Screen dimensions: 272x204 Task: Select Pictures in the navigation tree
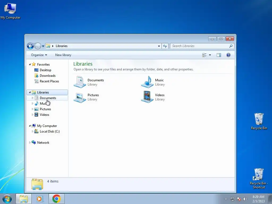pyautogui.click(x=45, y=109)
